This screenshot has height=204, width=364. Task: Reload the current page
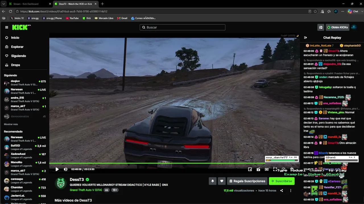11,11
